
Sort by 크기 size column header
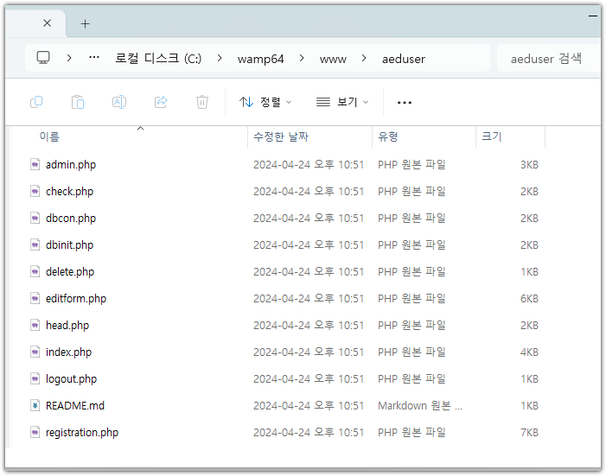click(x=491, y=136)
